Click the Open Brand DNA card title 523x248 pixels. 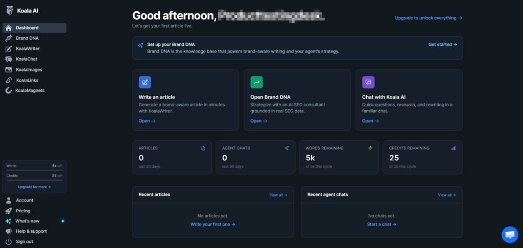271,97
